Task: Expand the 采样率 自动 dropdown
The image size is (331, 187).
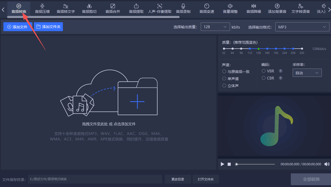Action: [307, 73]
